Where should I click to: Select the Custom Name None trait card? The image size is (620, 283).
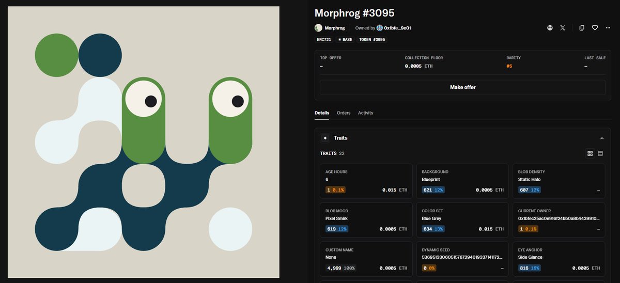(x=366, y=259)
